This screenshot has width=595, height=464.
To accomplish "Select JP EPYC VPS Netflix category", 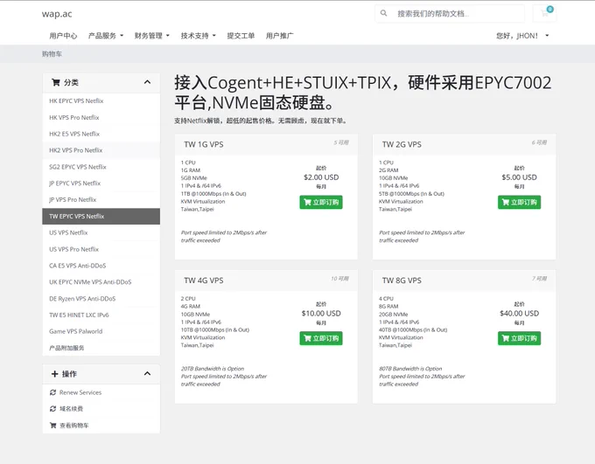I will click(x=101, y=184).
